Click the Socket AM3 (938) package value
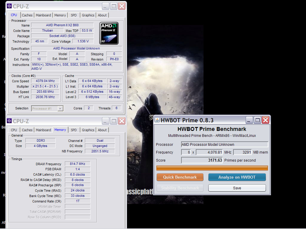 (x=62, y=36)
